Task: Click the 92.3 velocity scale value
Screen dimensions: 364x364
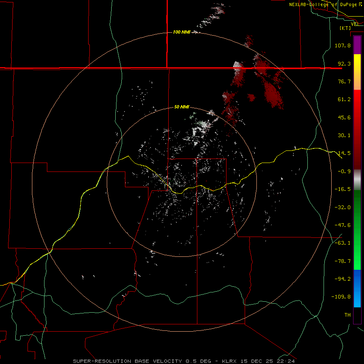Action: pos(344,63)
